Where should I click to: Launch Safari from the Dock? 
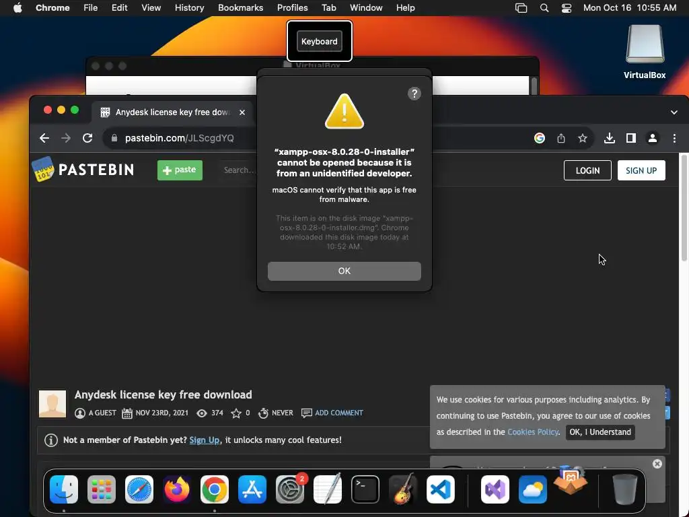[x=139, y=489]
